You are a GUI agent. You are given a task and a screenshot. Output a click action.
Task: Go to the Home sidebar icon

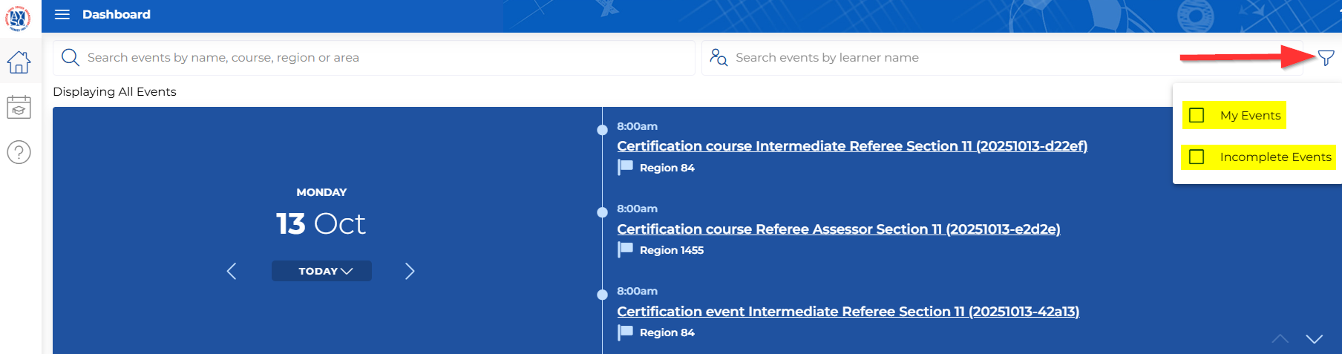19,62
